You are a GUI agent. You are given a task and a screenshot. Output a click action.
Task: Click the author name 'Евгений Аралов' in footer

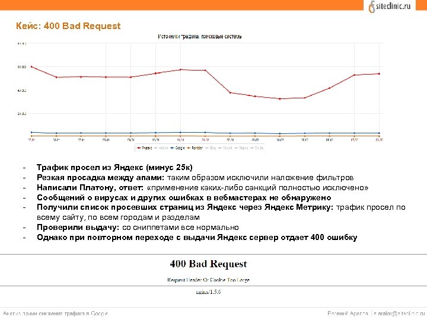point(348,313)
